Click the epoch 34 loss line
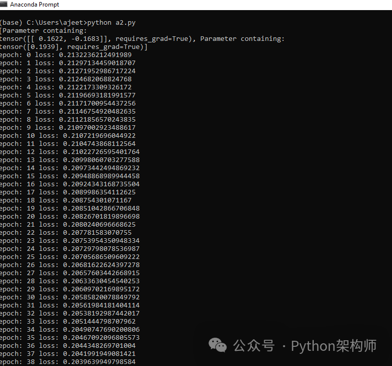Image resolution: width=392 pixels, height=366 pixels. 70,330
